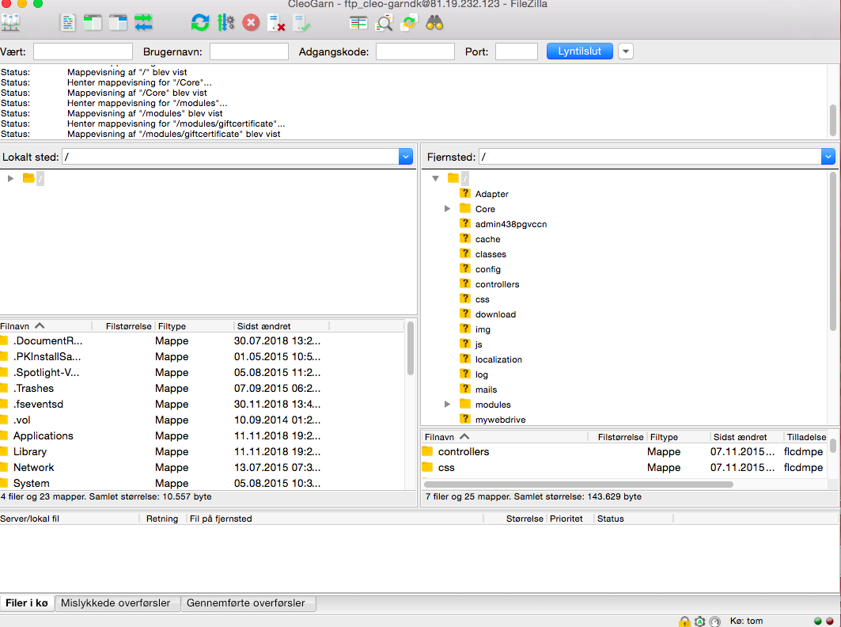Toggle message log display icon
Viewport: 841px width, 627px height.
[67, 23]
